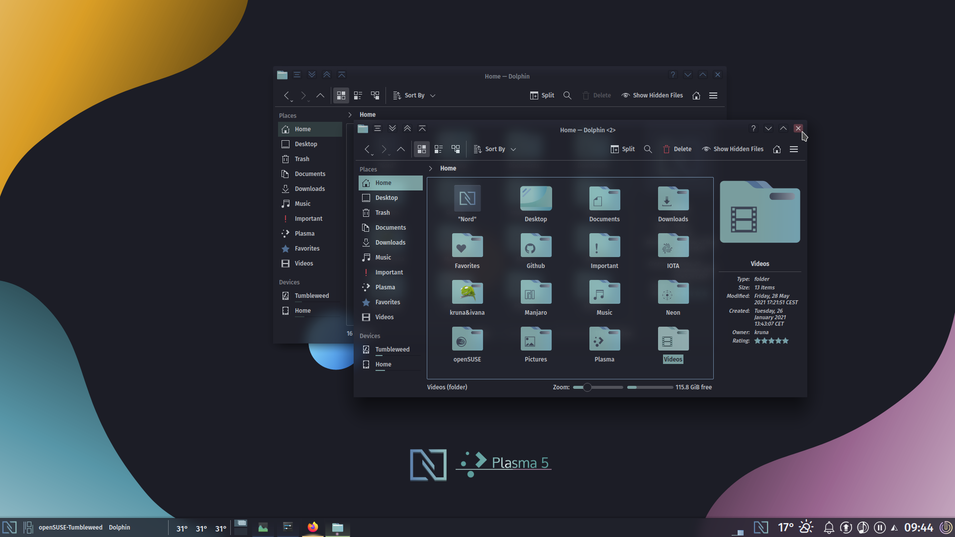Select the Videos folder in file view

(673, 339)
